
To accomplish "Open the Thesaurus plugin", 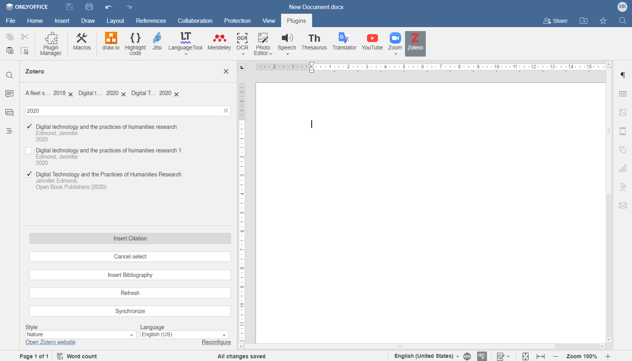I will [x=314, y=41].
